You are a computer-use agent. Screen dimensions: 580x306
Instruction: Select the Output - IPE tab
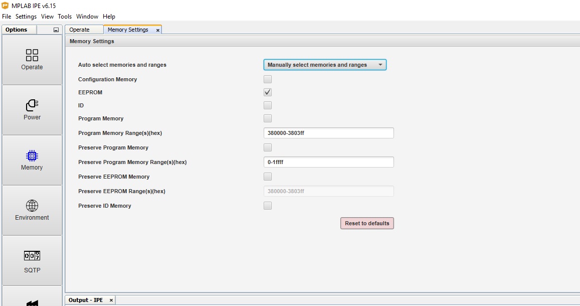coord(86,299)
